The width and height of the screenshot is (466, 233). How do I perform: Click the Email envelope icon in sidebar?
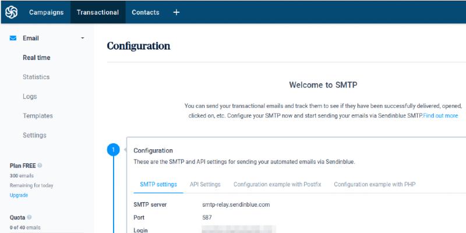13,38
